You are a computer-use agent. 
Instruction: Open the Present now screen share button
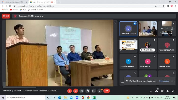pos(94,91)
